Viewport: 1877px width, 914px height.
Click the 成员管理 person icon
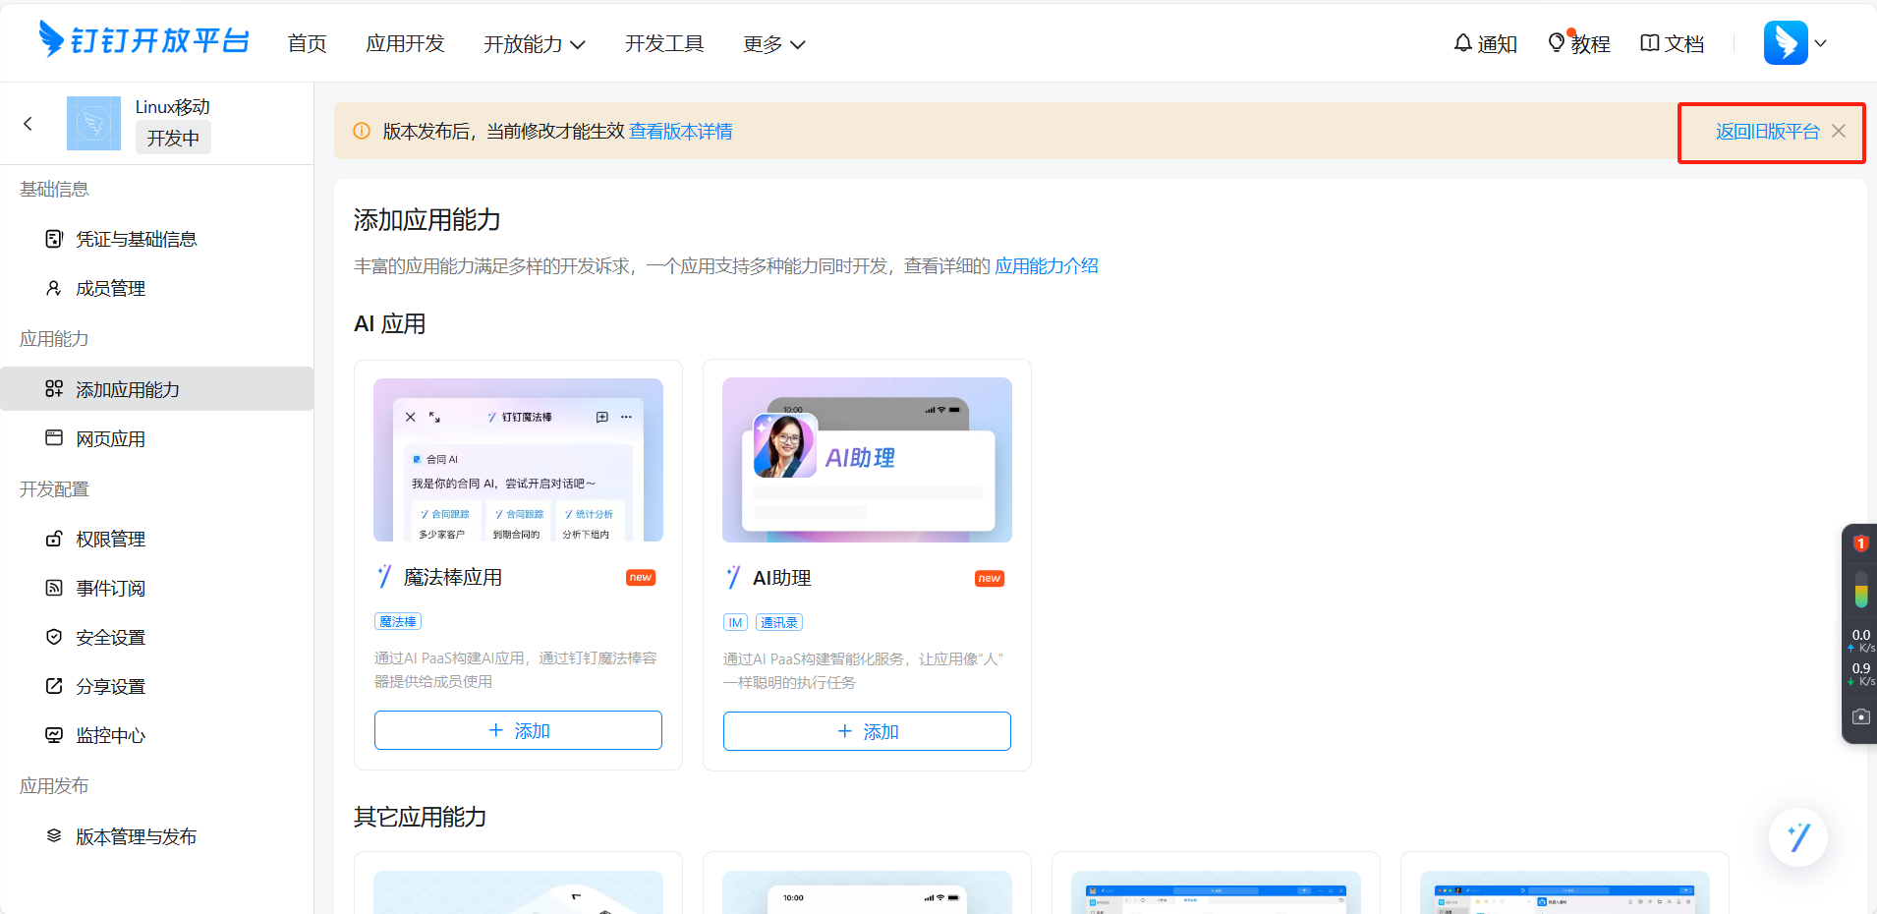point(54,288)
